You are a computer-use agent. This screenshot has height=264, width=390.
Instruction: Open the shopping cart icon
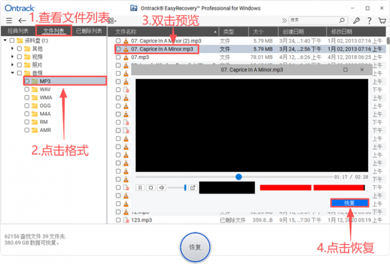point(383,21)
